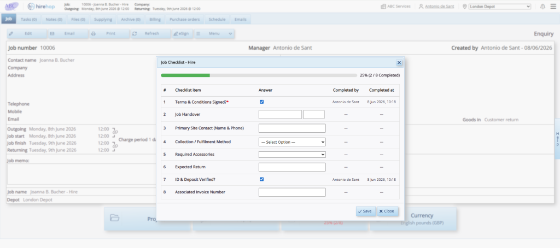
Task: Open the notifications bell
Action: (543, 7)
